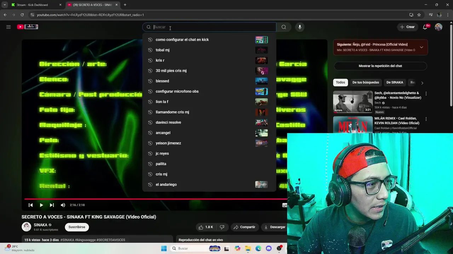Choose suggestion 'blessed'
The height and width of the screenshot is (254, 453).
point(209,81)
